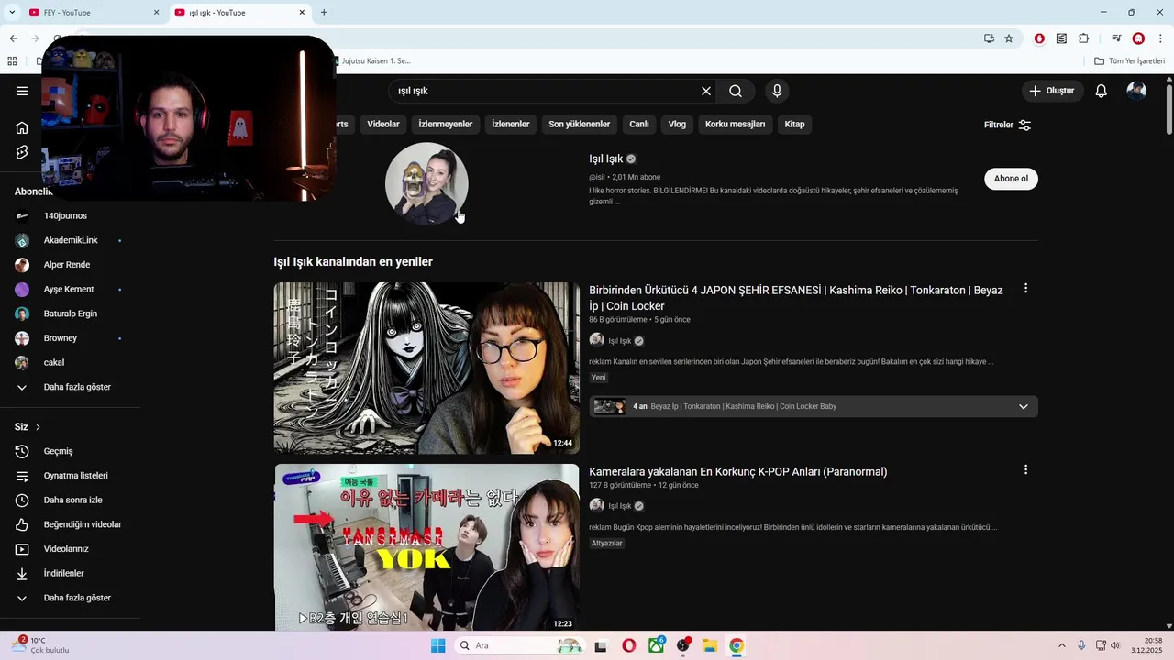Open OBS Studio from taskbar

[683, 645]
